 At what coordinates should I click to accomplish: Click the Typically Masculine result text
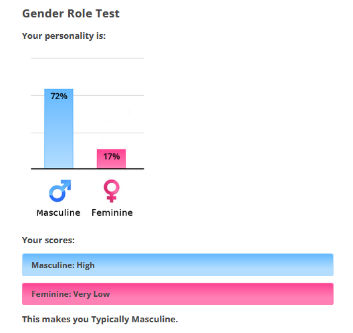[x=134, y=319]
